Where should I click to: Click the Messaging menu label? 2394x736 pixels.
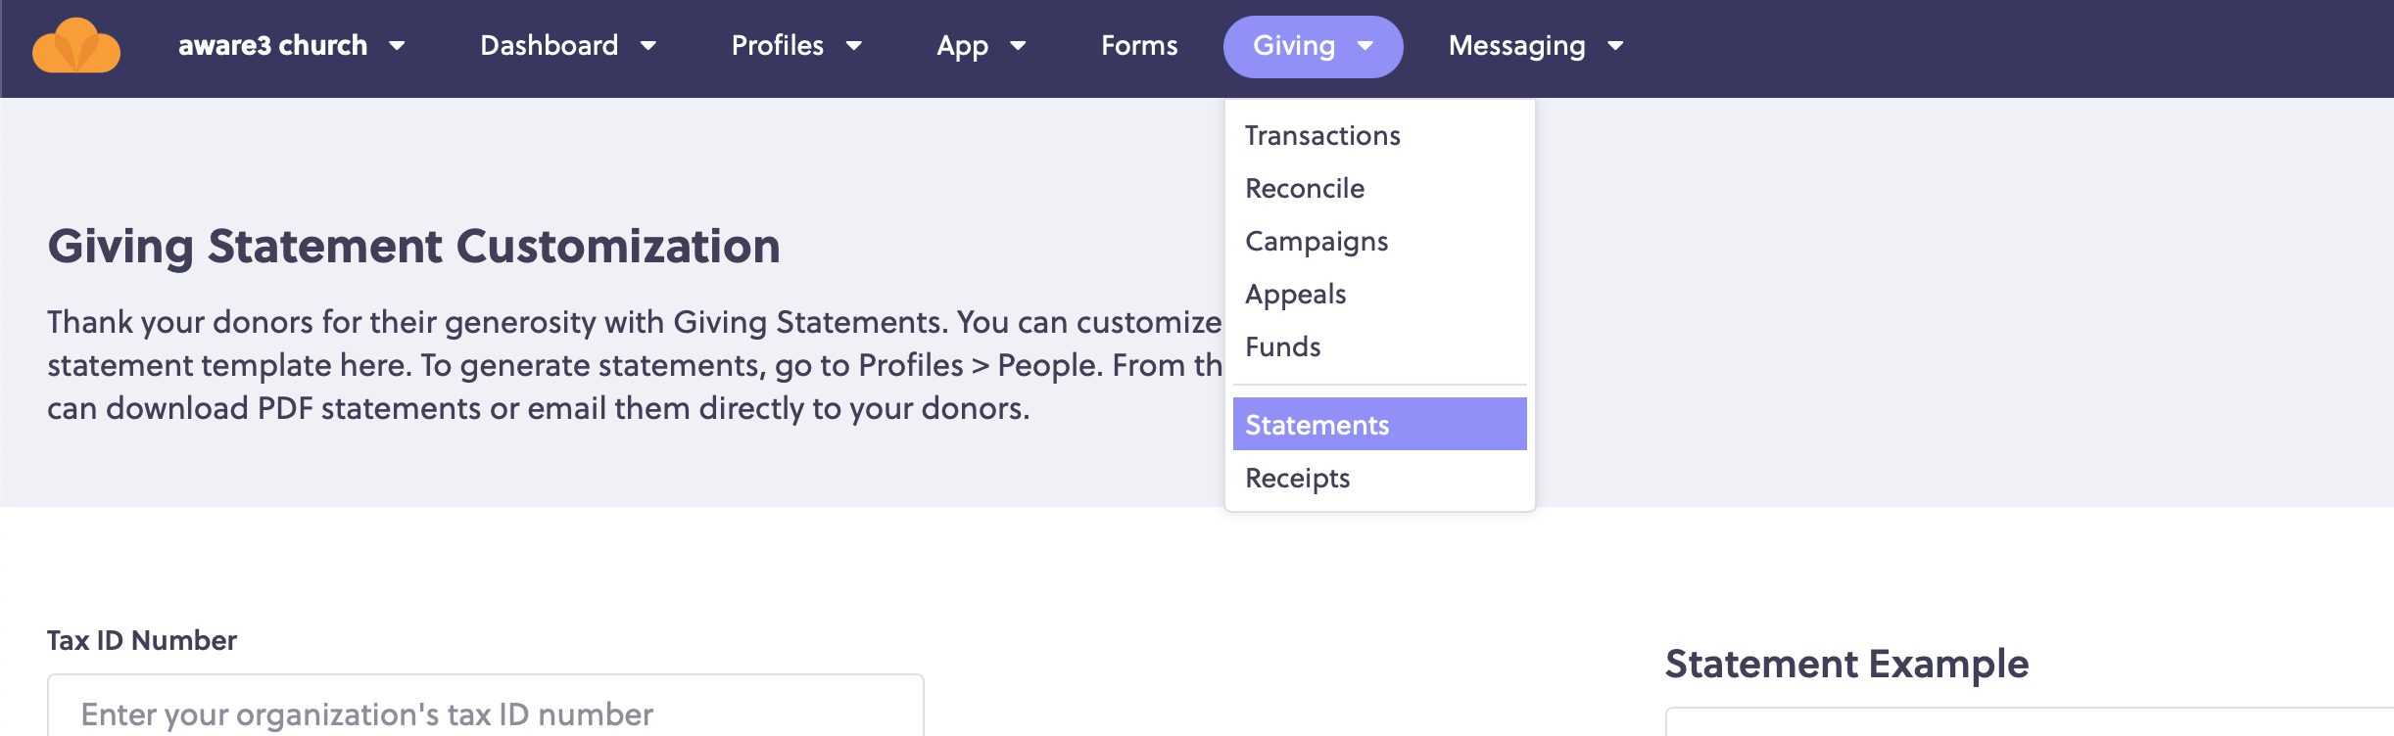coord(1516,46)
